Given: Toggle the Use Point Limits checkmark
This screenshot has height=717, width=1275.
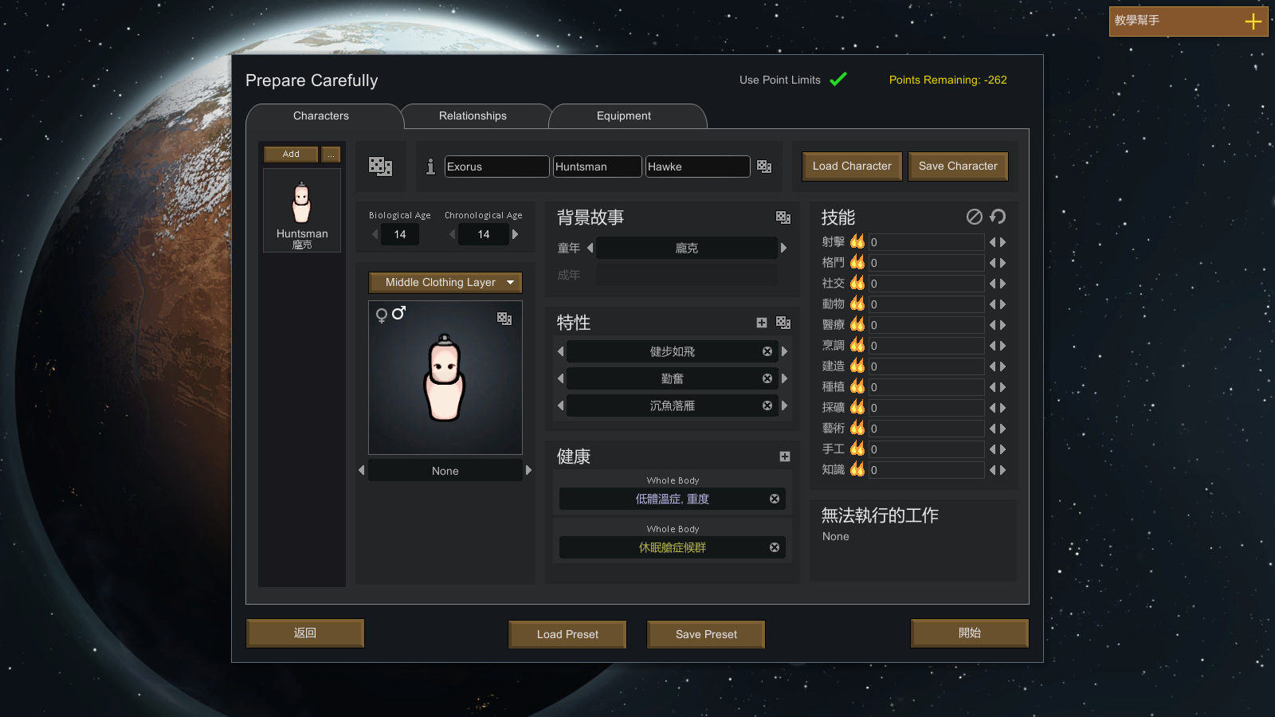Looking at the screenshot, I should point(838,79).
